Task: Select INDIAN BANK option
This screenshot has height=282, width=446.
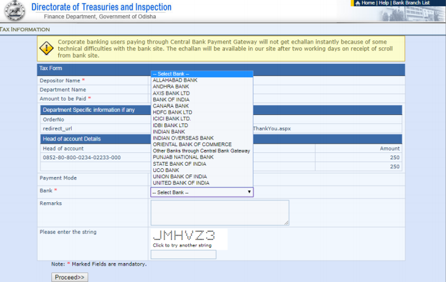Action: [201, 132]
